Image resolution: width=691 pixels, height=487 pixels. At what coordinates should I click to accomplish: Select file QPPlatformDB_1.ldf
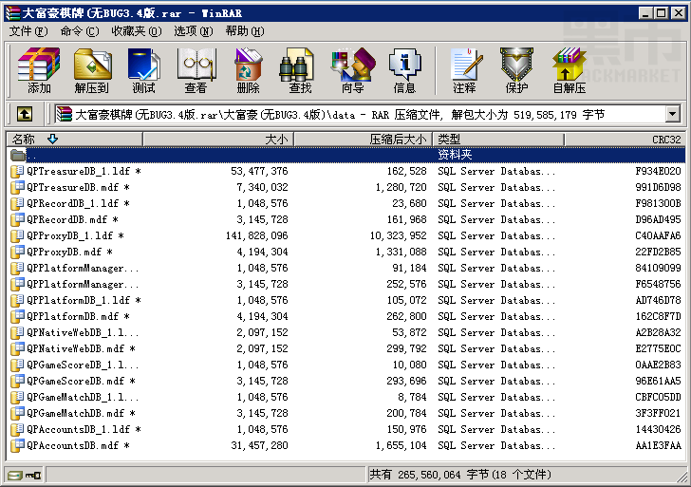point(84,300)
